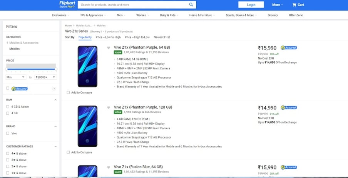
Task: Sort by Price – Low to High
Action: tap(108, 37)
